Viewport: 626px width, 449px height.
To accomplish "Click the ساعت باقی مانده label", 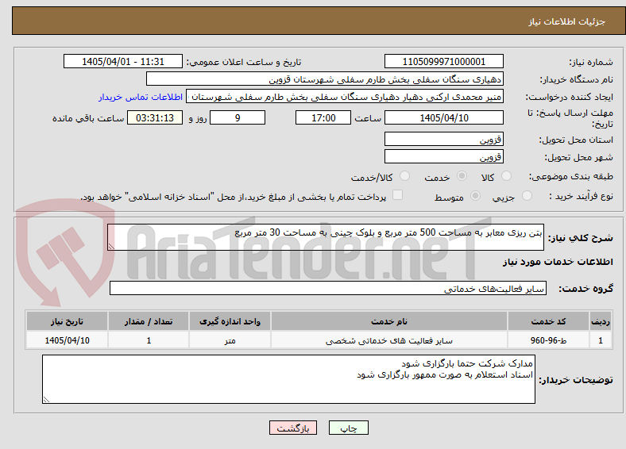I will point(88,118).
